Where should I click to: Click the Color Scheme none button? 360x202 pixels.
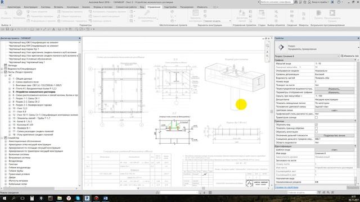334,111
